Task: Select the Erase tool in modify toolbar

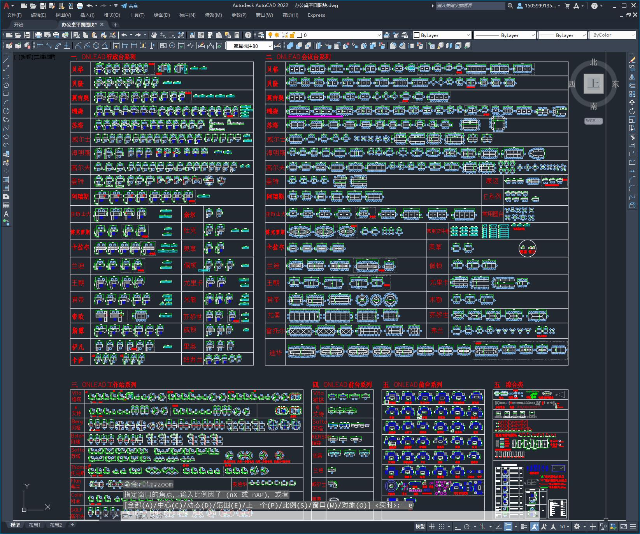Action: pyautogui.click(x=632, y=60)
